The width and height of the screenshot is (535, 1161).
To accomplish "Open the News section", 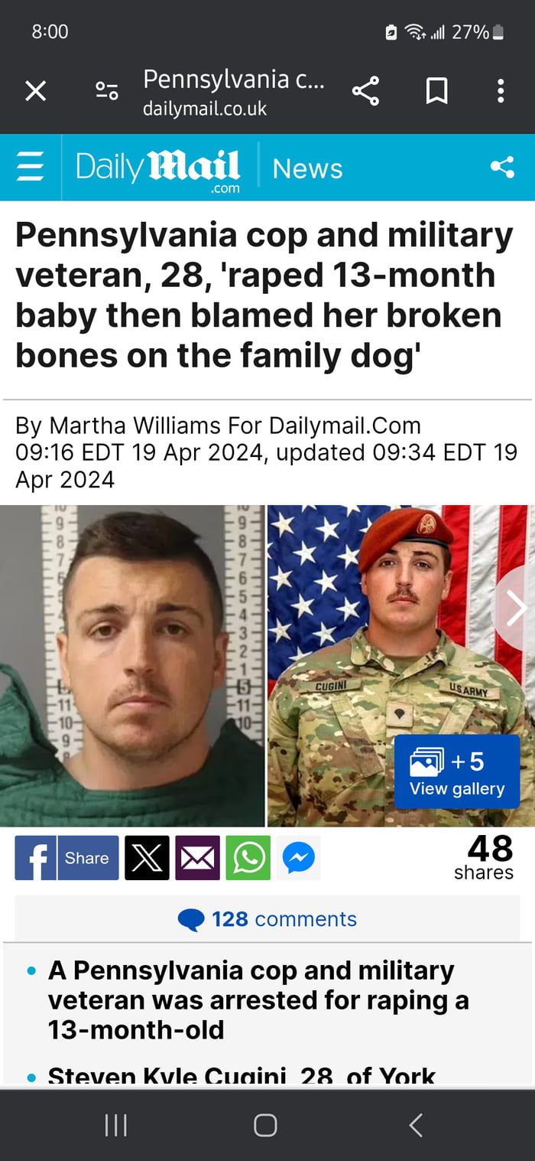I will pyautogui.click(x=307, y=168).
